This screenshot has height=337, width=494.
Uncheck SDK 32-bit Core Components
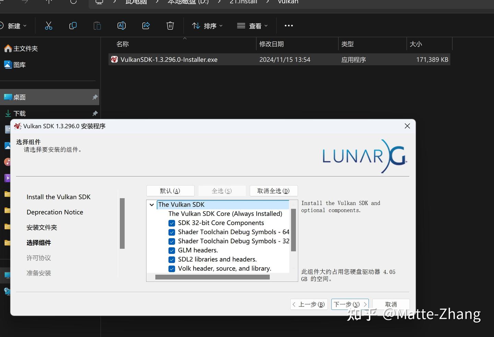coord(172,223)
